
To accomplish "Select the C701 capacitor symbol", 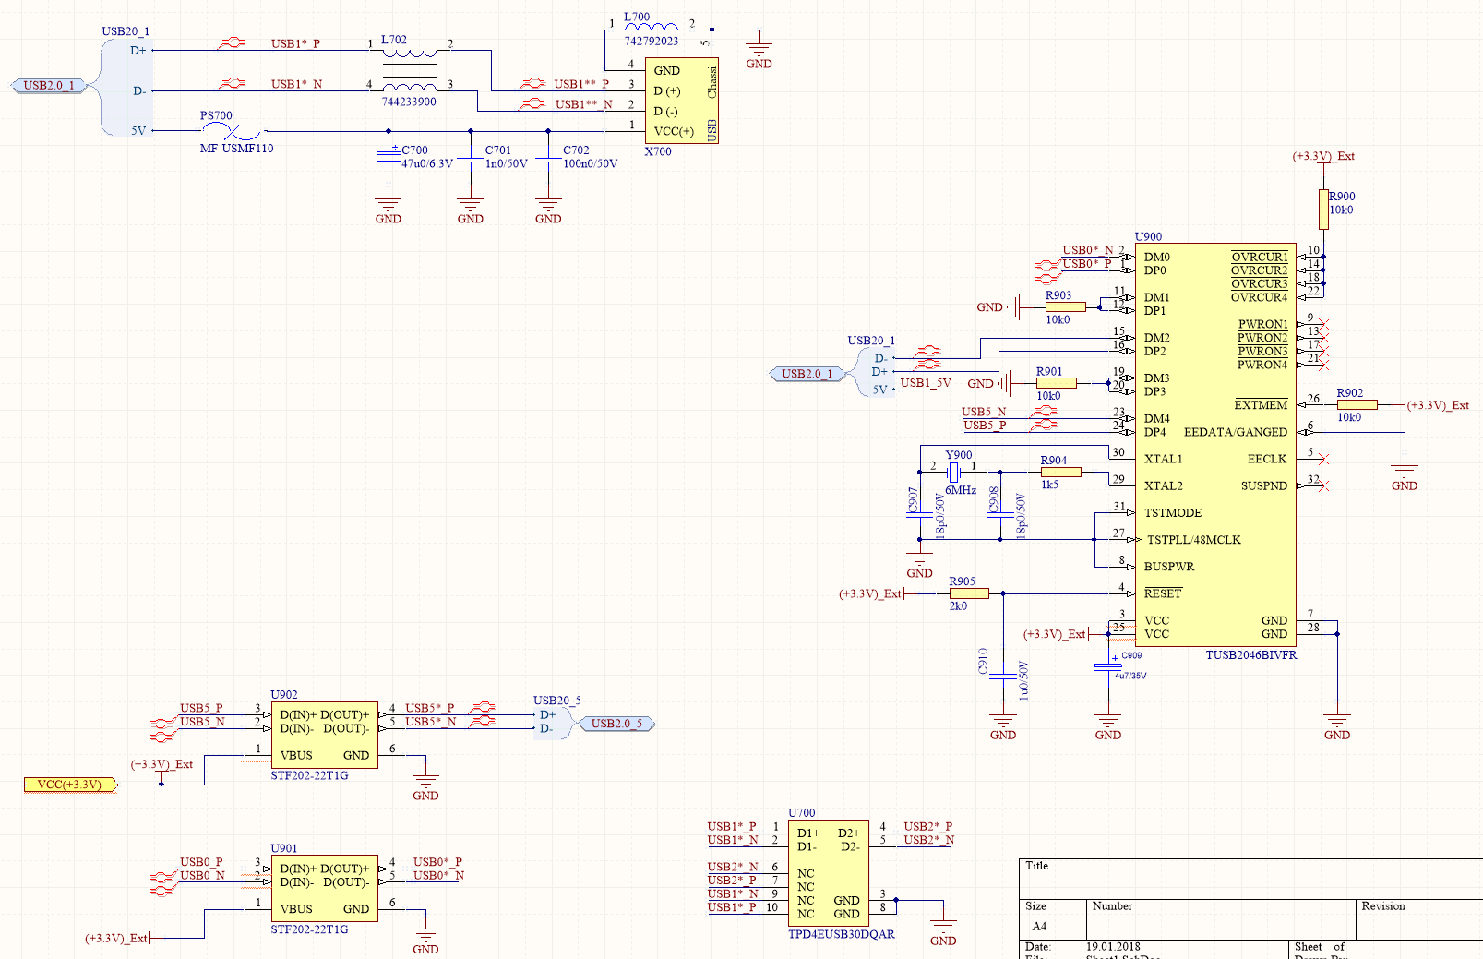I will 471,159.
